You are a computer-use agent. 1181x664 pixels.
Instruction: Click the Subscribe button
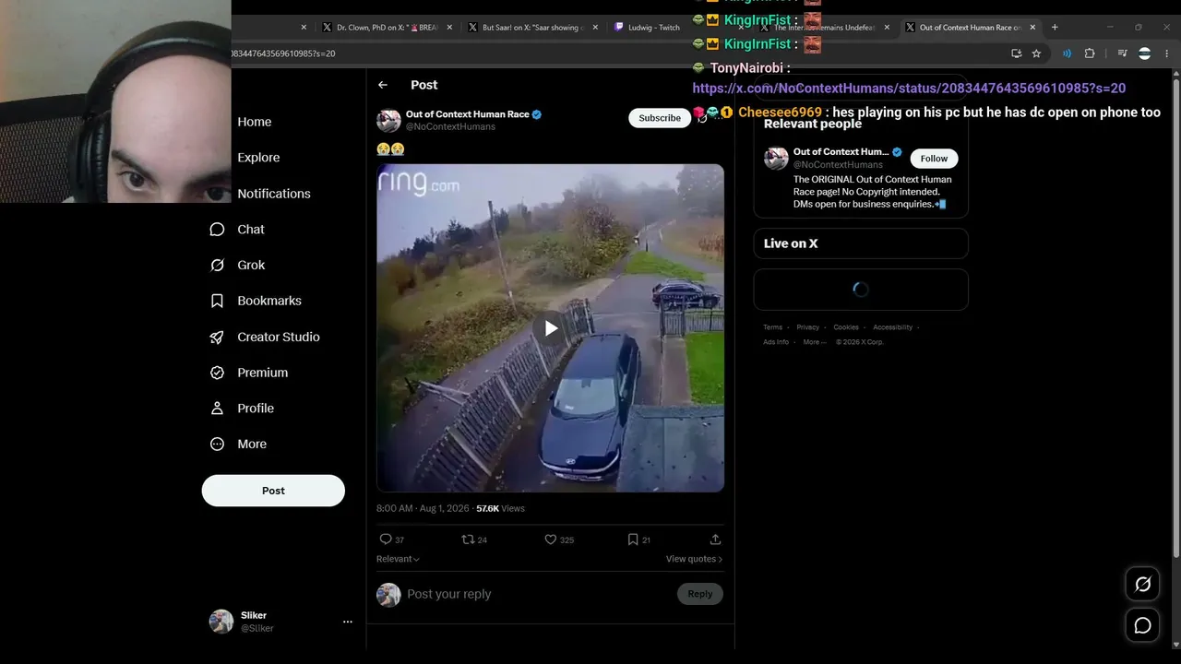coord(660,118)
